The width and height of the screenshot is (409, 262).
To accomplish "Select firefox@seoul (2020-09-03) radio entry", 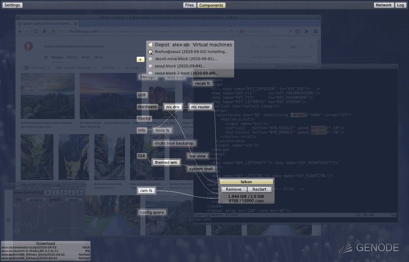I will (x=150, y=52).
